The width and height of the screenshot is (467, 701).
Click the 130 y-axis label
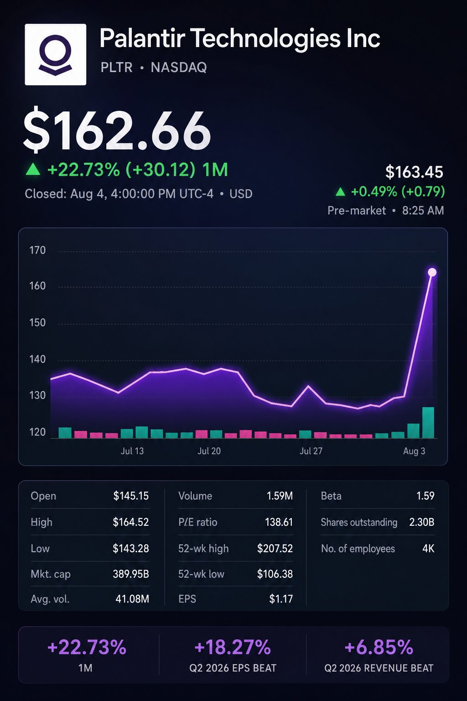coord(37,395)
